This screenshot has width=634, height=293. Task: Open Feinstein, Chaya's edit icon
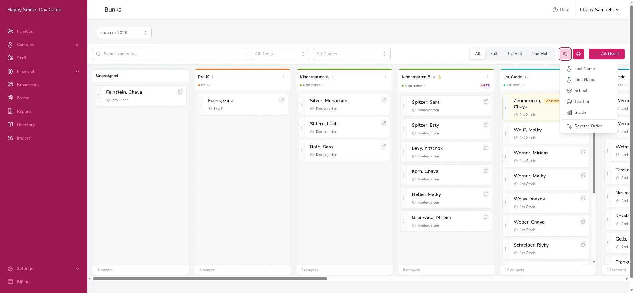(x=180, y=92)
